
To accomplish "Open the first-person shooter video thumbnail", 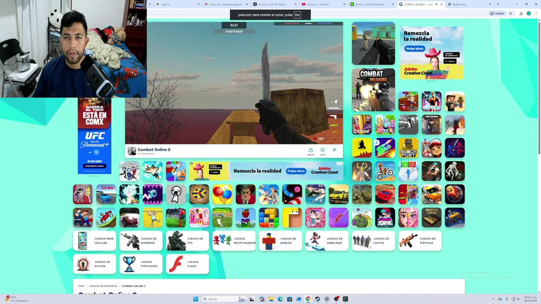I will click(374, 43).
